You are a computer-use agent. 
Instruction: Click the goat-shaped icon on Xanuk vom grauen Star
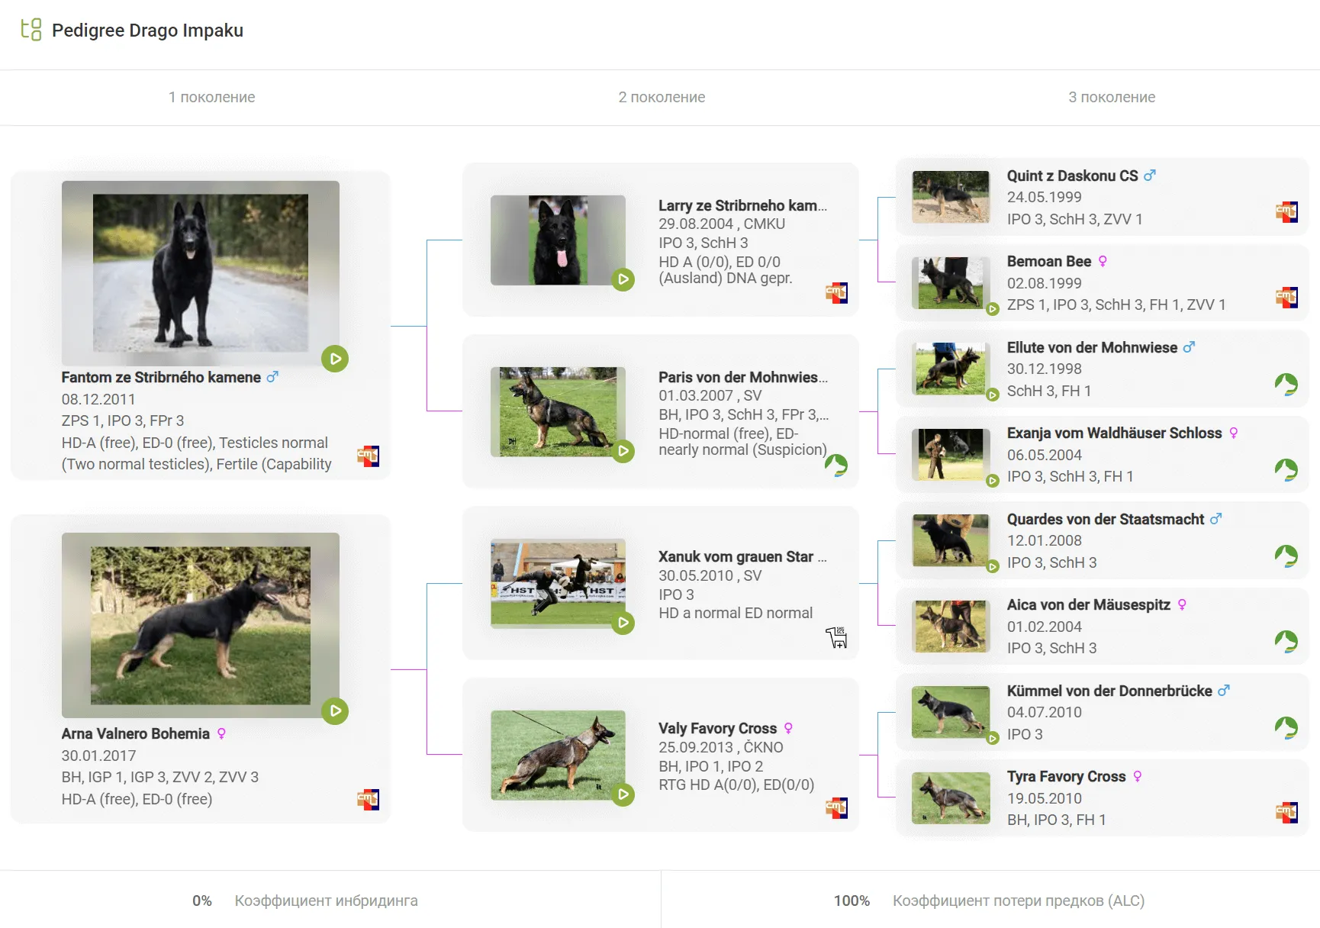coord(836,637)
